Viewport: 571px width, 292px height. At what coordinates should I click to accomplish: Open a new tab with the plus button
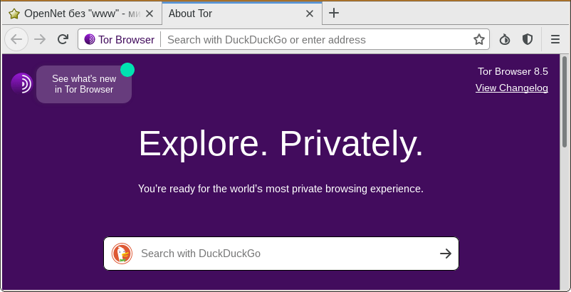(x=334, y=14)
